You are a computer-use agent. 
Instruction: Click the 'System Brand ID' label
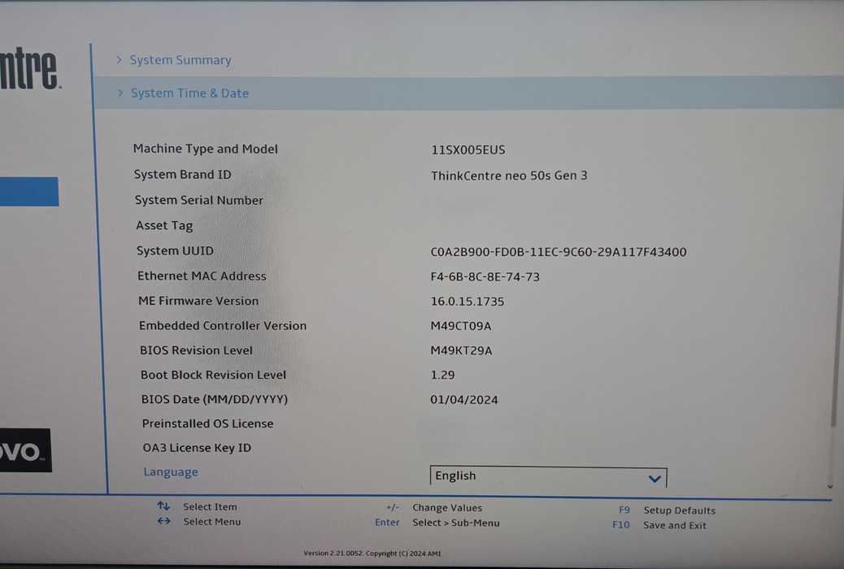[182, 175]
